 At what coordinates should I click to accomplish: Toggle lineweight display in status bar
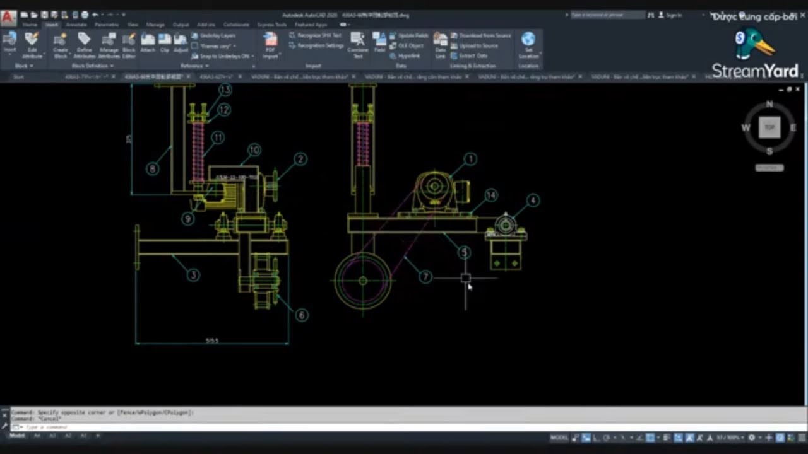[667, 438]
